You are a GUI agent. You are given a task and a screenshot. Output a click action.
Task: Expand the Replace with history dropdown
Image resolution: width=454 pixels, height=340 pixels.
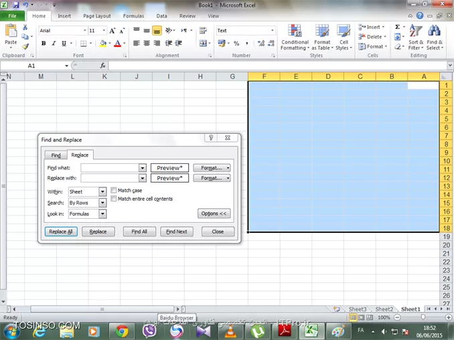(x=142, y=178)
